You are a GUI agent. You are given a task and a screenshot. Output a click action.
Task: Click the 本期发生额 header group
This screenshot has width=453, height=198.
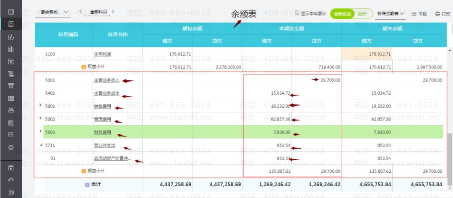292,29
